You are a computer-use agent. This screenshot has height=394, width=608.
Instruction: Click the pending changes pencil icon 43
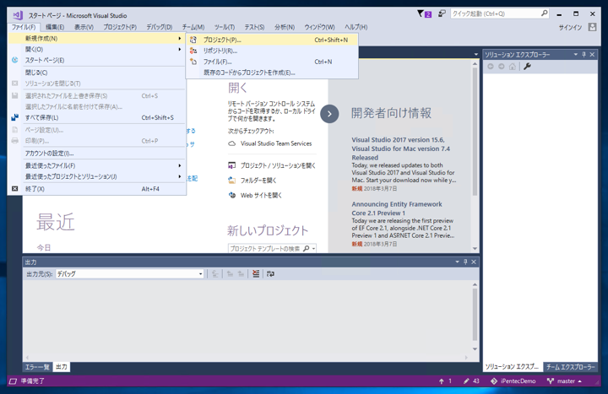click(x=471, y=381)
